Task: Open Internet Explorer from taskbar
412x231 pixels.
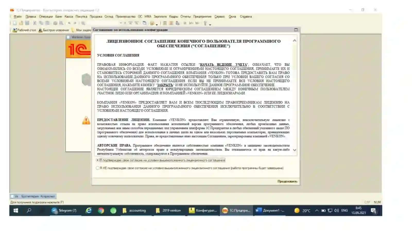Action: click(89, 210)
